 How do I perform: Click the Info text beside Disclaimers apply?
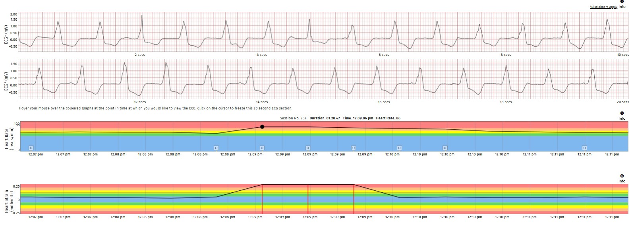(x=622, y=7)
